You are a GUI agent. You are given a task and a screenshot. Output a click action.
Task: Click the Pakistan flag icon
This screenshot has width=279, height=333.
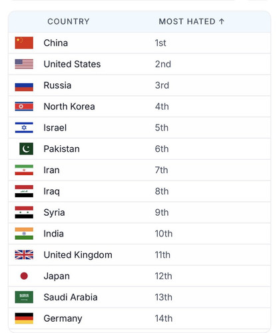[26, 149]
